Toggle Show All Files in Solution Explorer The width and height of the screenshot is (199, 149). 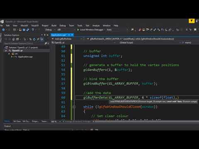point(38,39)
